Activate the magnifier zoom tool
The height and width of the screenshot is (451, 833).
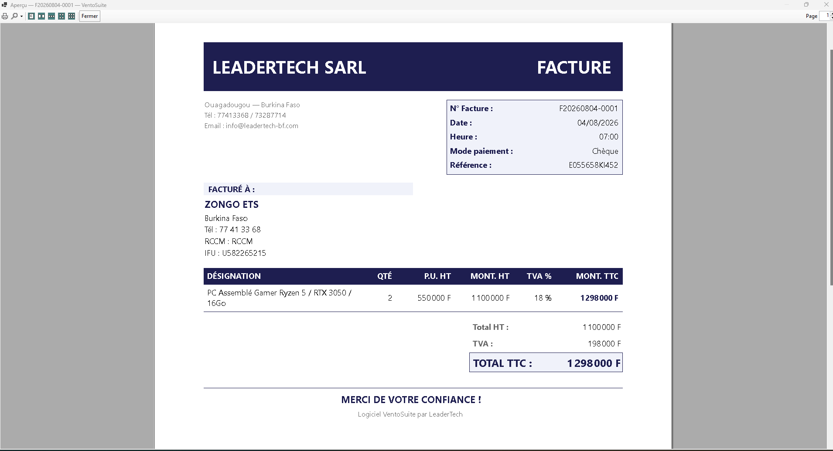click(14, 16)
